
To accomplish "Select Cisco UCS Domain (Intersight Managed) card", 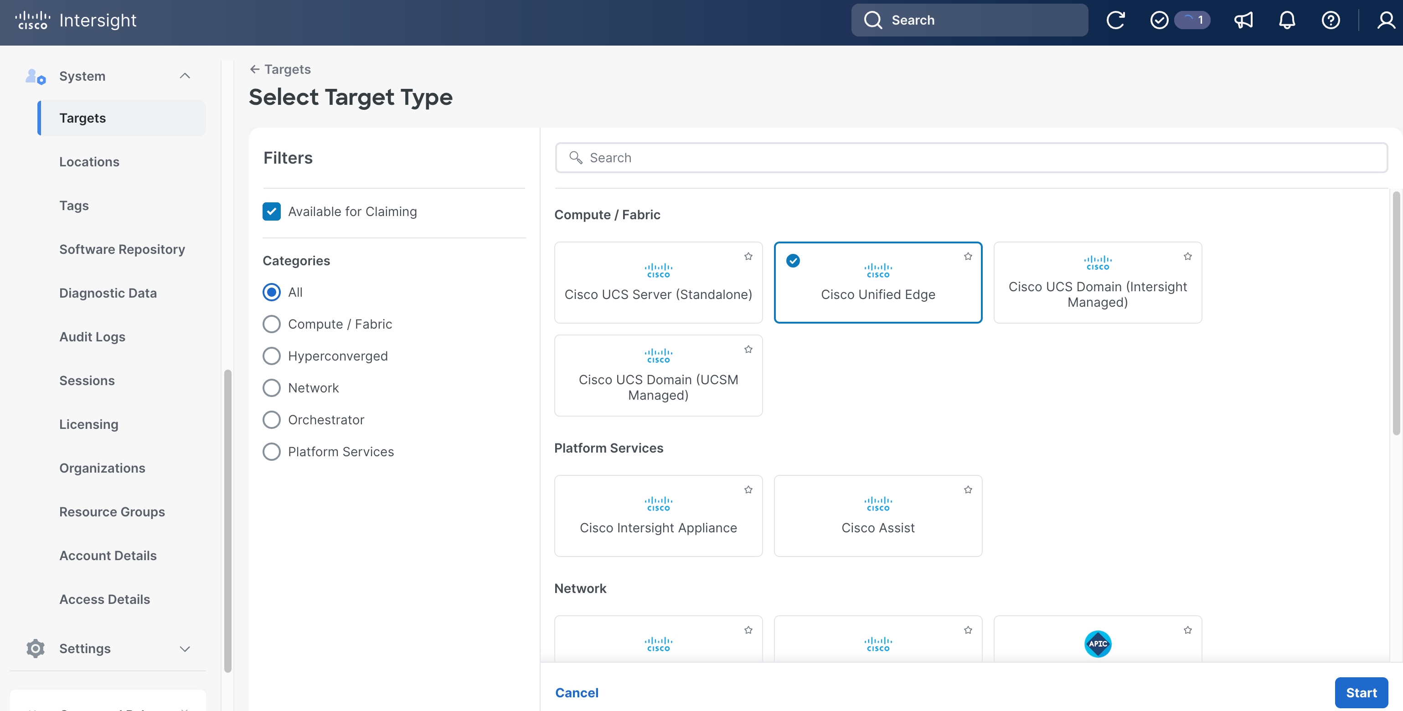I will (x=1098, y=283).
